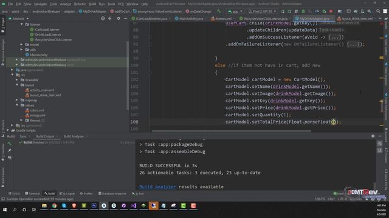Expand the utils folder

coord(22,50)
